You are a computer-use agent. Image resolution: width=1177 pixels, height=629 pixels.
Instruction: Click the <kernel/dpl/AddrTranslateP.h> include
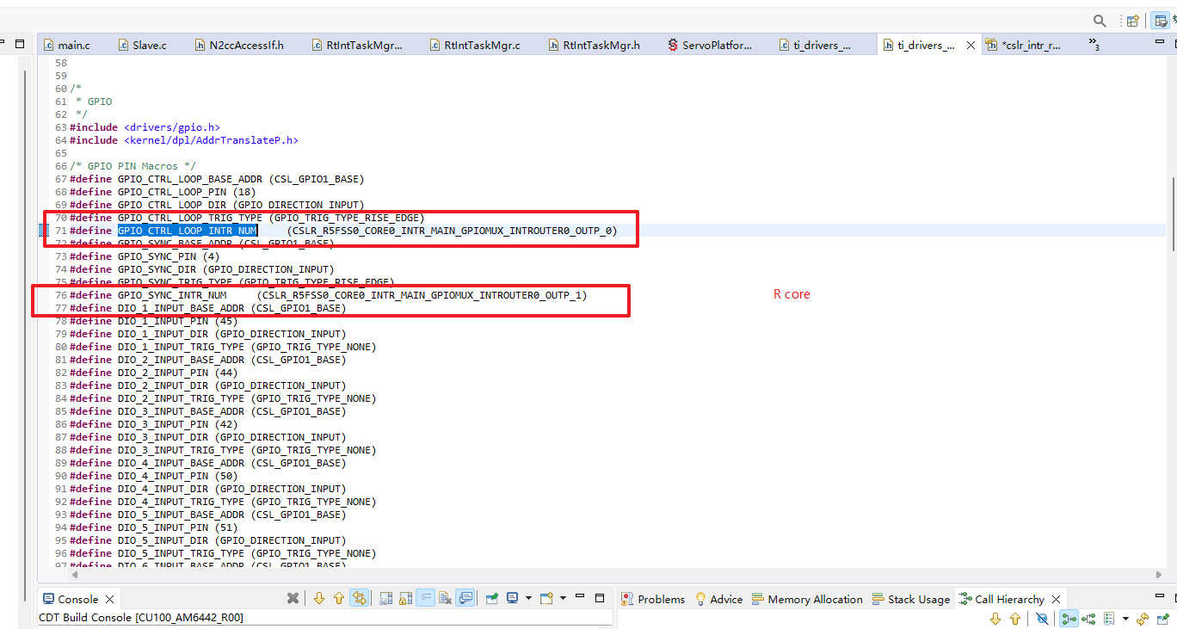pyautogui.click(x=210, y=140)
